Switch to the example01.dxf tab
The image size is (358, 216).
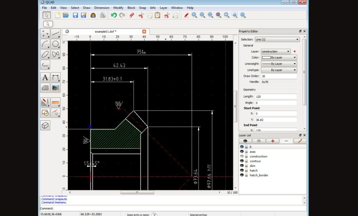coord(106,32)
